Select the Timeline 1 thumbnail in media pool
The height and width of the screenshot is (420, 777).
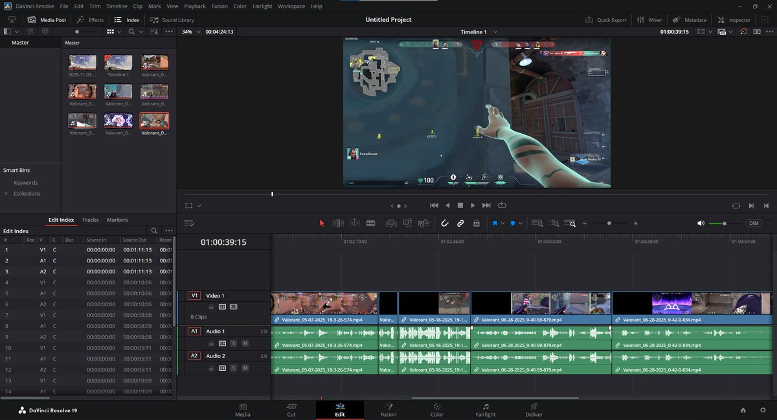click(118, 63)
